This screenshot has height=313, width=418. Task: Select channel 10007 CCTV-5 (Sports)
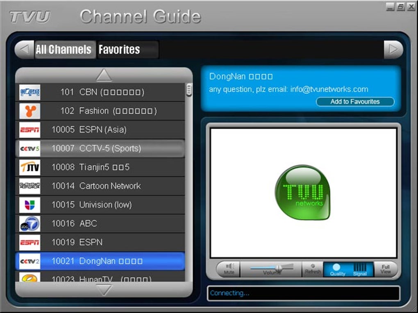click(x=100, y=149)
